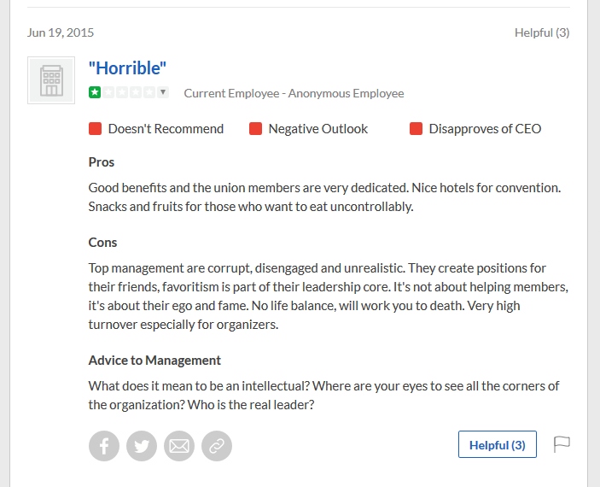Click the blue Helpful (3) button

(x=497, y=444)
